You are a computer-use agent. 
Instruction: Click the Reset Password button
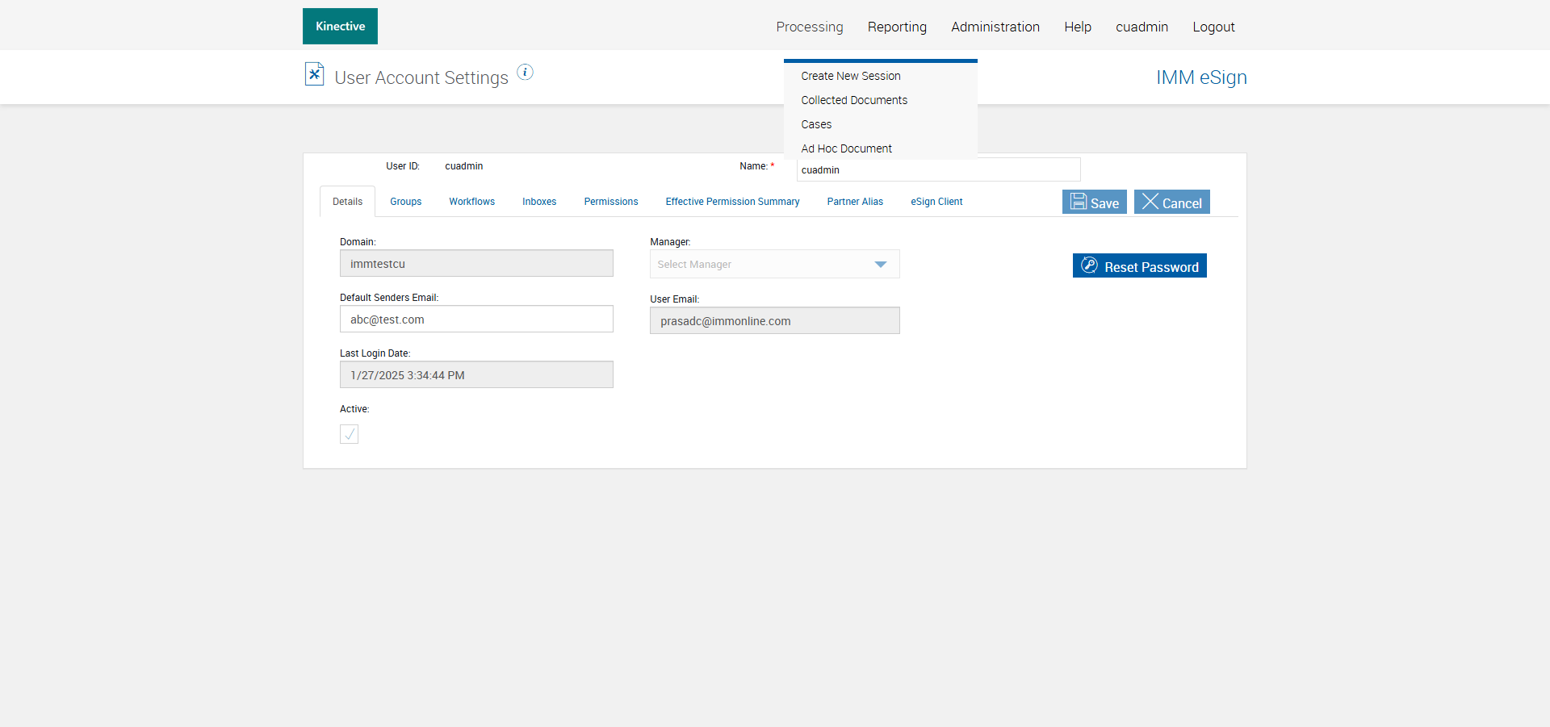tap(1139, 266)
